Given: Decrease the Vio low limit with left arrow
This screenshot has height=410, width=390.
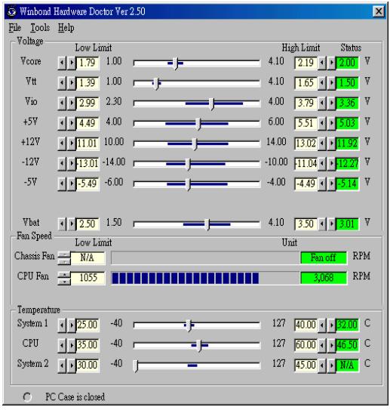Looking at the screenshot, I should (62, 103).
